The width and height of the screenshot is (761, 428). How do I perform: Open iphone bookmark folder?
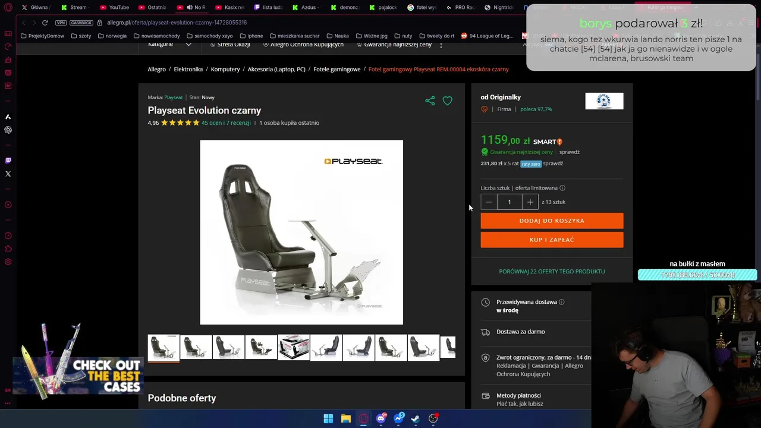tap(251, 36)
